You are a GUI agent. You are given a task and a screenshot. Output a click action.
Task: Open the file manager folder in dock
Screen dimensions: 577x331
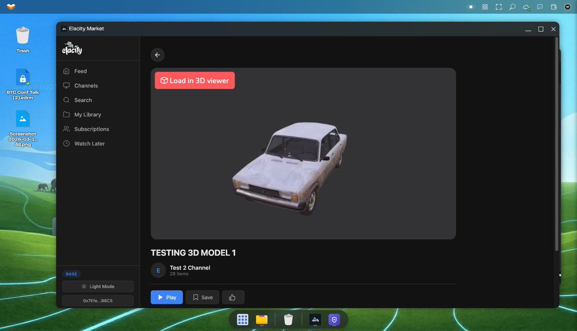(x=262, y=319)
